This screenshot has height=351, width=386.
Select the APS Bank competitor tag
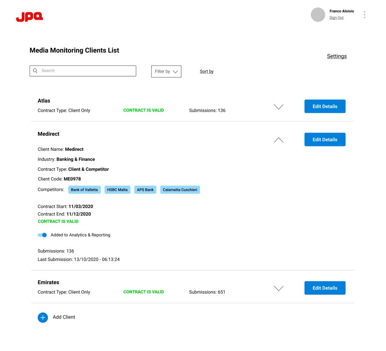click(x=145, y=190)
